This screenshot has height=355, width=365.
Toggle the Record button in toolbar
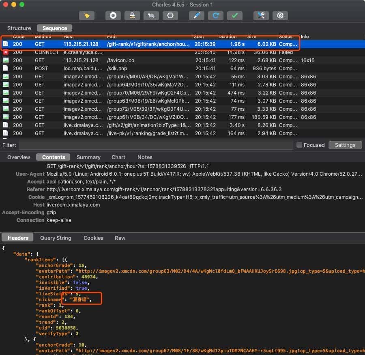[x=113, y=15]
